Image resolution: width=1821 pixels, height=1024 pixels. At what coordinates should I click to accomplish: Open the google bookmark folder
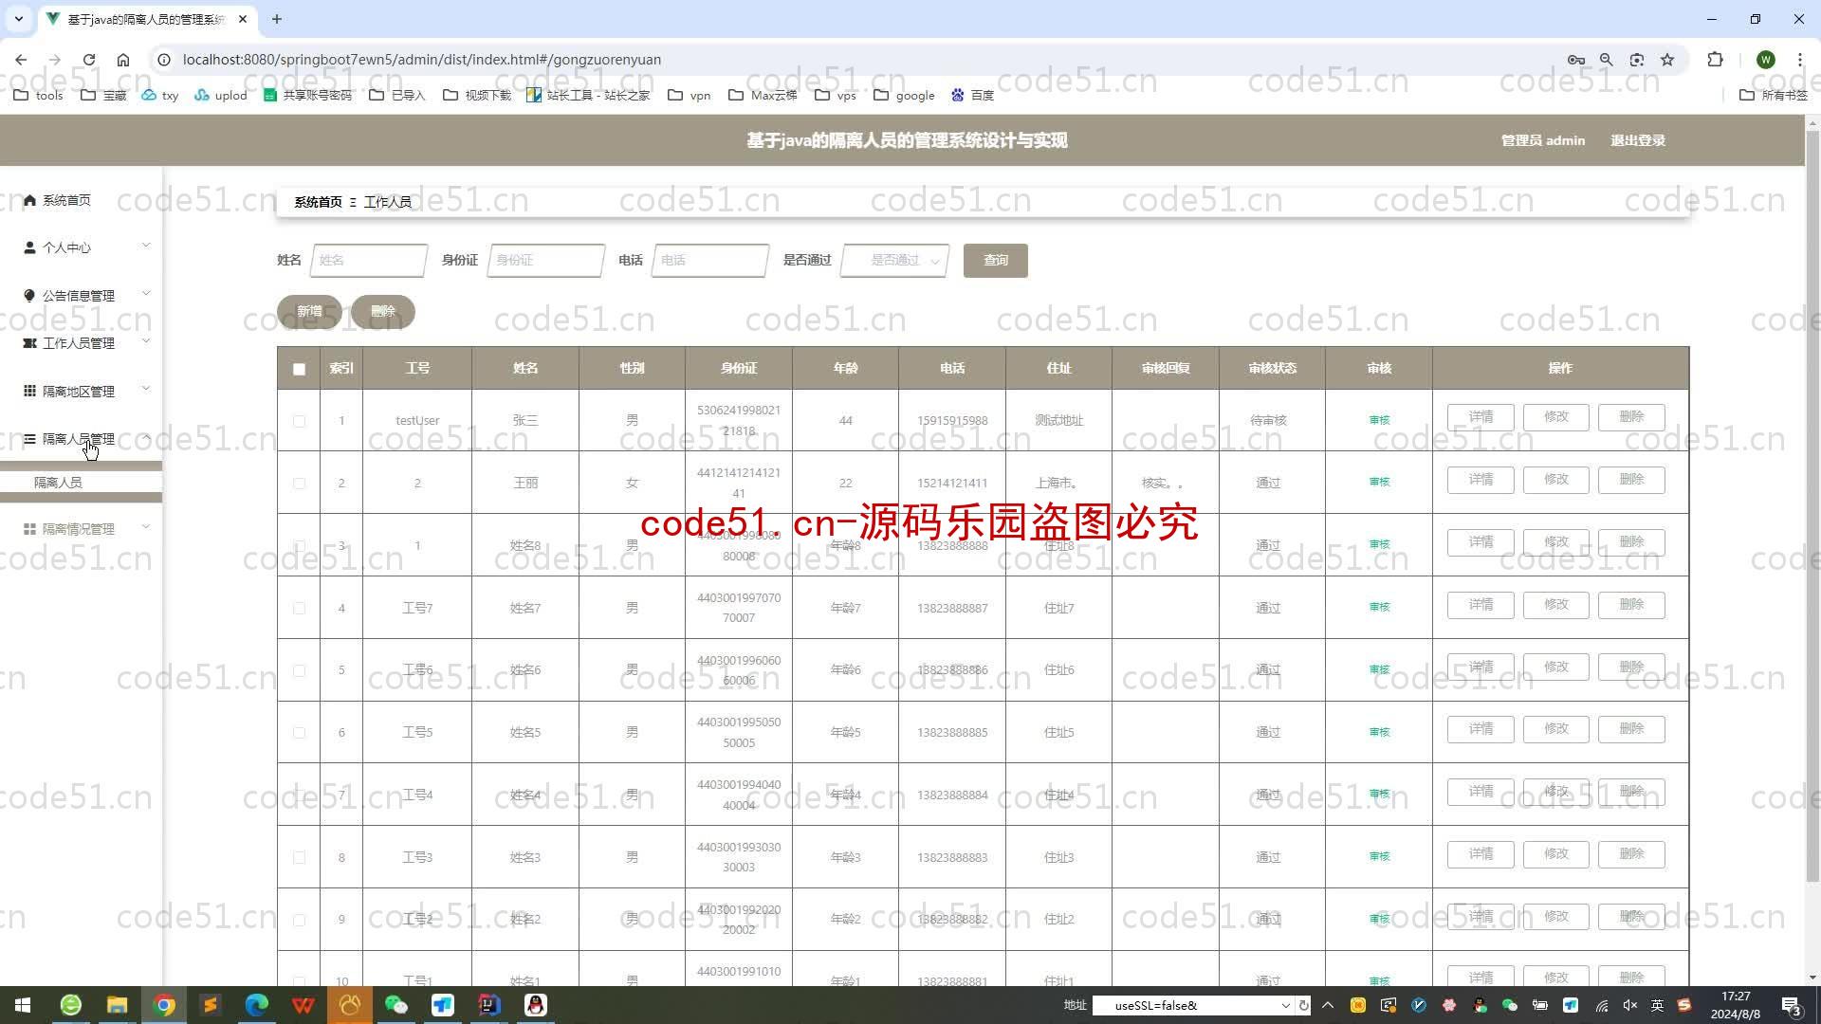tap(904, 95)
